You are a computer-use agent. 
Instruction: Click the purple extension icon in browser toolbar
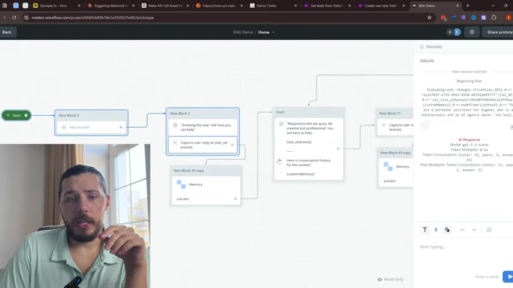click(x=463, y=17)
